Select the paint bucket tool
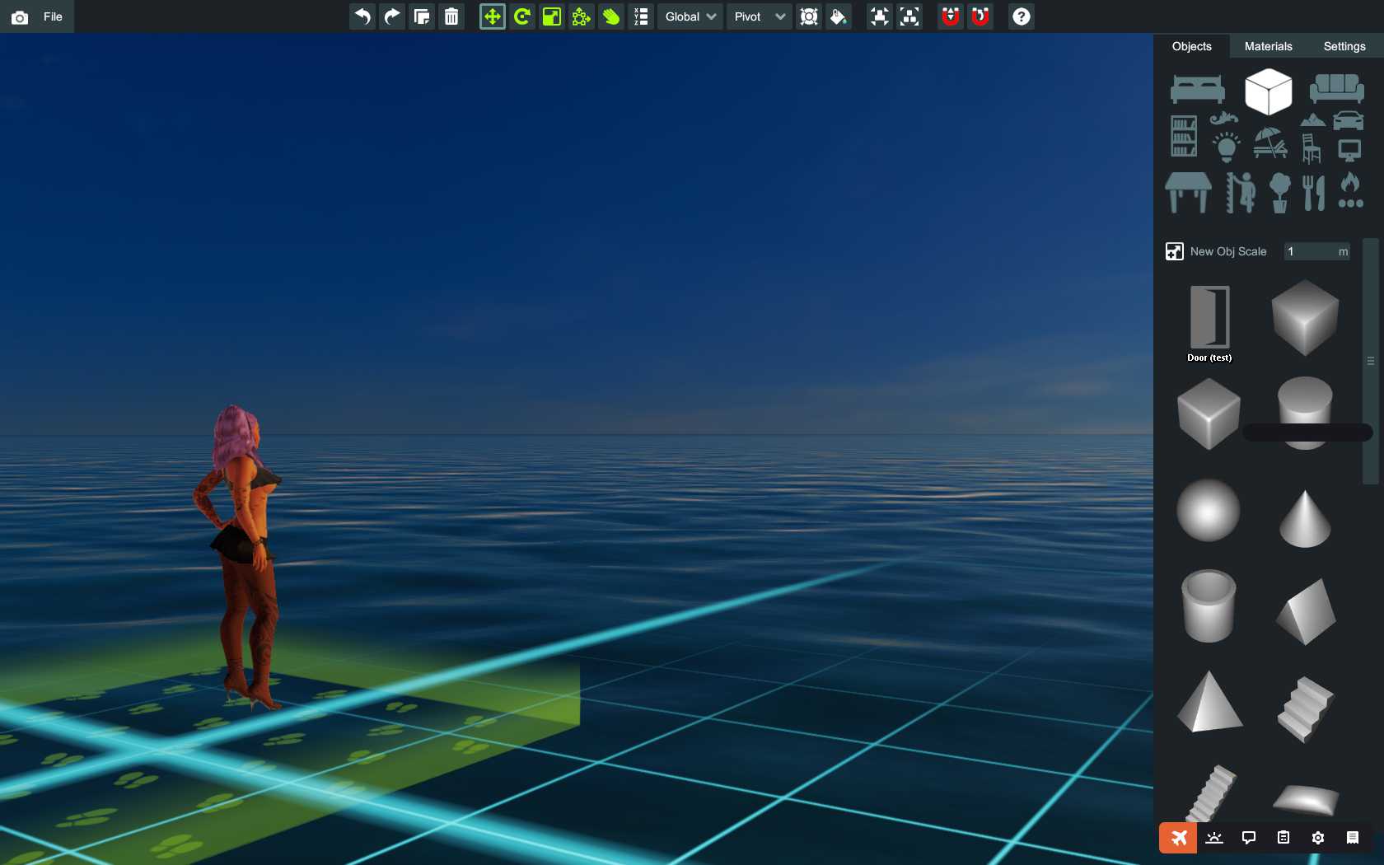Viewport: 1384px width, 865px height. pos(839,16)
